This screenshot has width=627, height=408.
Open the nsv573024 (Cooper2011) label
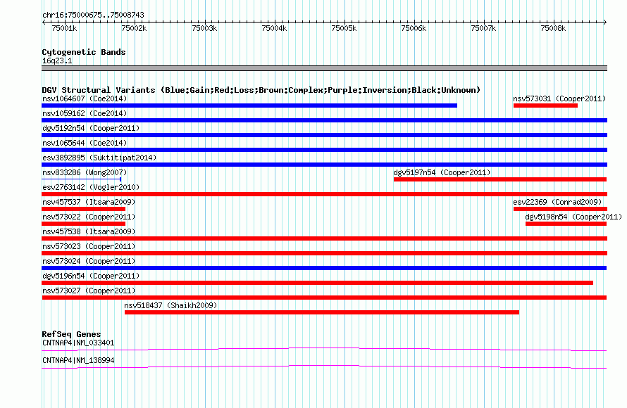click(89, 261)
